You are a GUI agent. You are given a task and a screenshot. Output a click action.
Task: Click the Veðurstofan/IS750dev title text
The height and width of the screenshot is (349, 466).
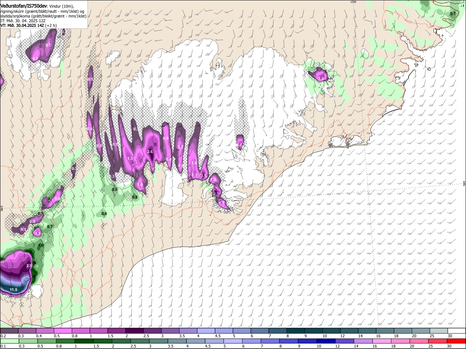point(24,6)
